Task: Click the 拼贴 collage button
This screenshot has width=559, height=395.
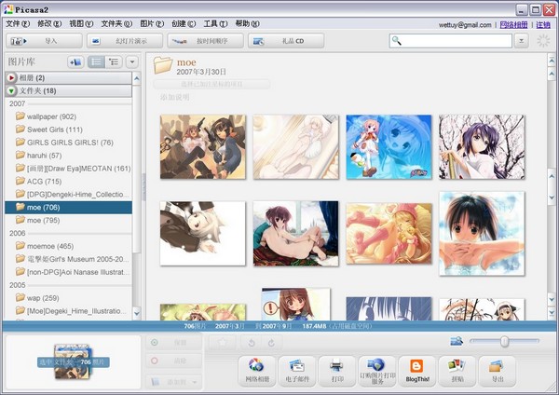Action: click(x=456, y=370)
